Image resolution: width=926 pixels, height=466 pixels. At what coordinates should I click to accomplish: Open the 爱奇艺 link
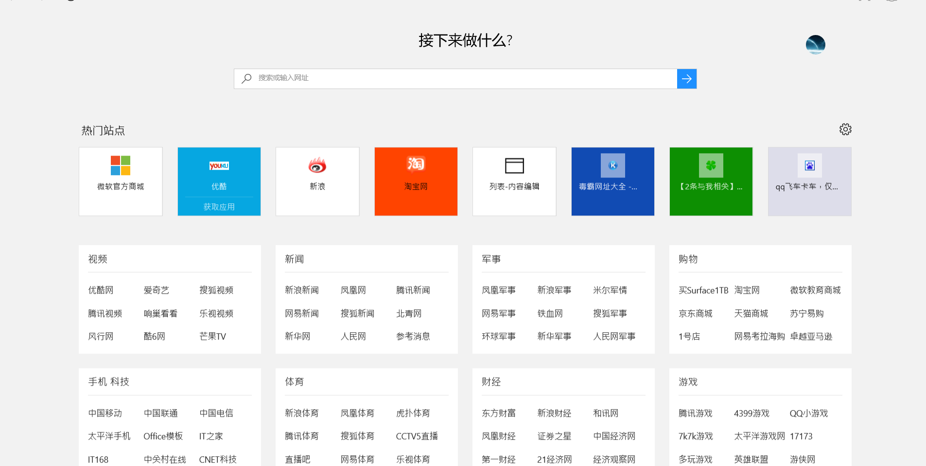click(x=156, y=290)
